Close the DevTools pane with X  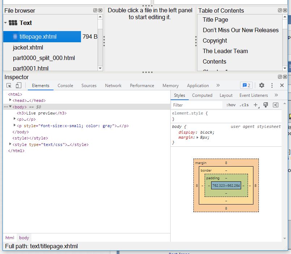click(x=282, y=86)
